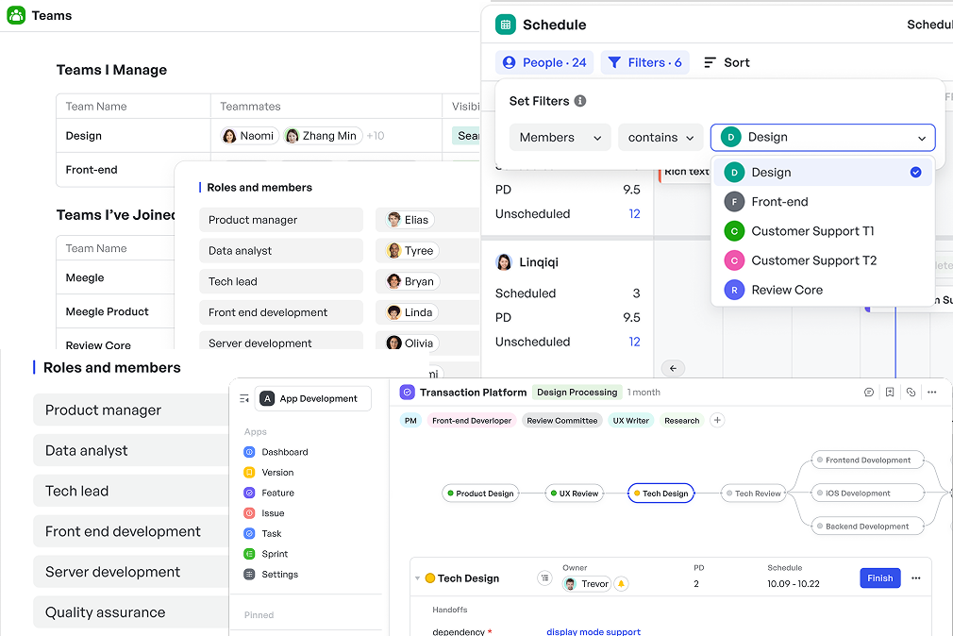Screen dimensions: 953x636
Task: Select the Tech Design workflow node
Action: (x=660, y=494)
